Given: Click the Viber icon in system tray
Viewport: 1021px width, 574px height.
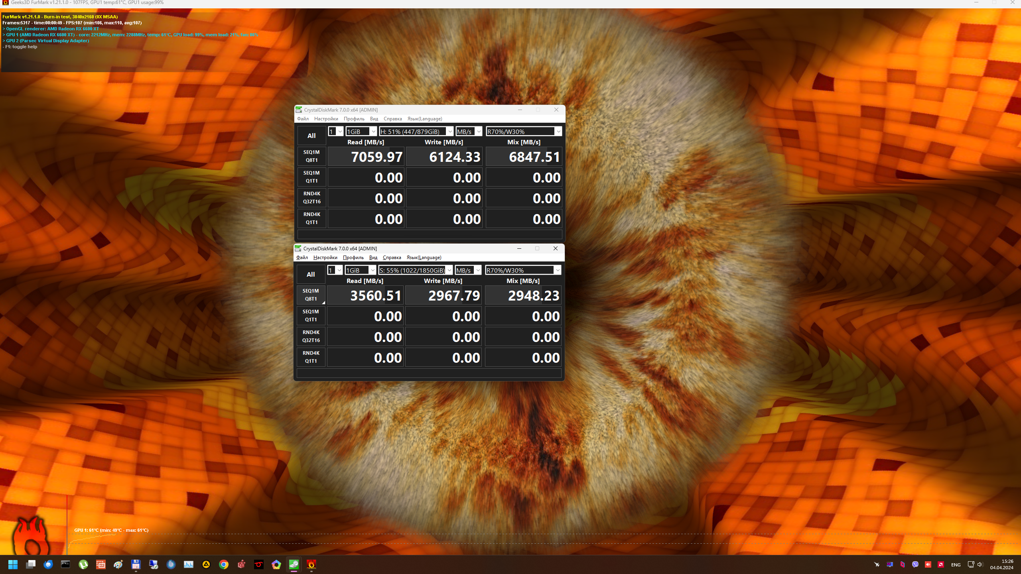Looking at the screenshot, I should pos(915,564).
